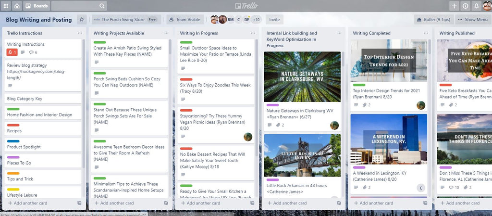Open the notifications bell
This screenshot has height=216, width=492.
tap(476, 6)
